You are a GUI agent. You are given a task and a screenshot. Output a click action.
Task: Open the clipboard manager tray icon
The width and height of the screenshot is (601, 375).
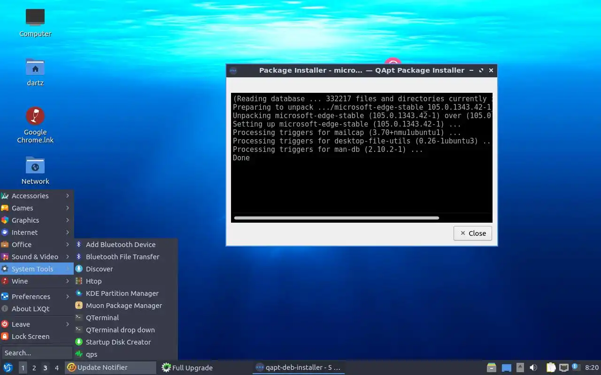coord(551,367)
